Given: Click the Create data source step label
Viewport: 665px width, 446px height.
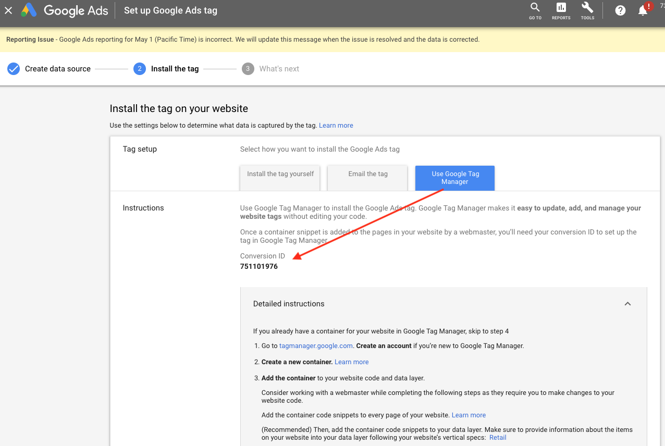Looking at the screenshot, I should coord(58,69).
